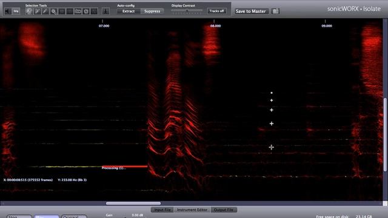Switch to the Output File tab

click(224, 210)
